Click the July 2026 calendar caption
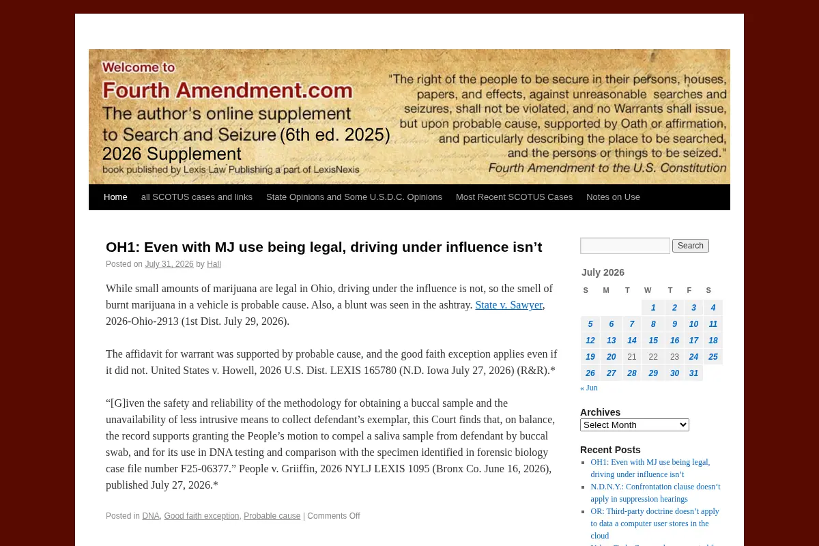Viewport: 819px width, 546px height. (603, 272)
